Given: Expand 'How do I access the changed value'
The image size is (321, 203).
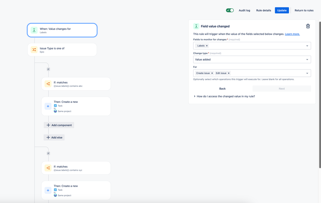Looking at the screenshot, I should coord(224,96).
